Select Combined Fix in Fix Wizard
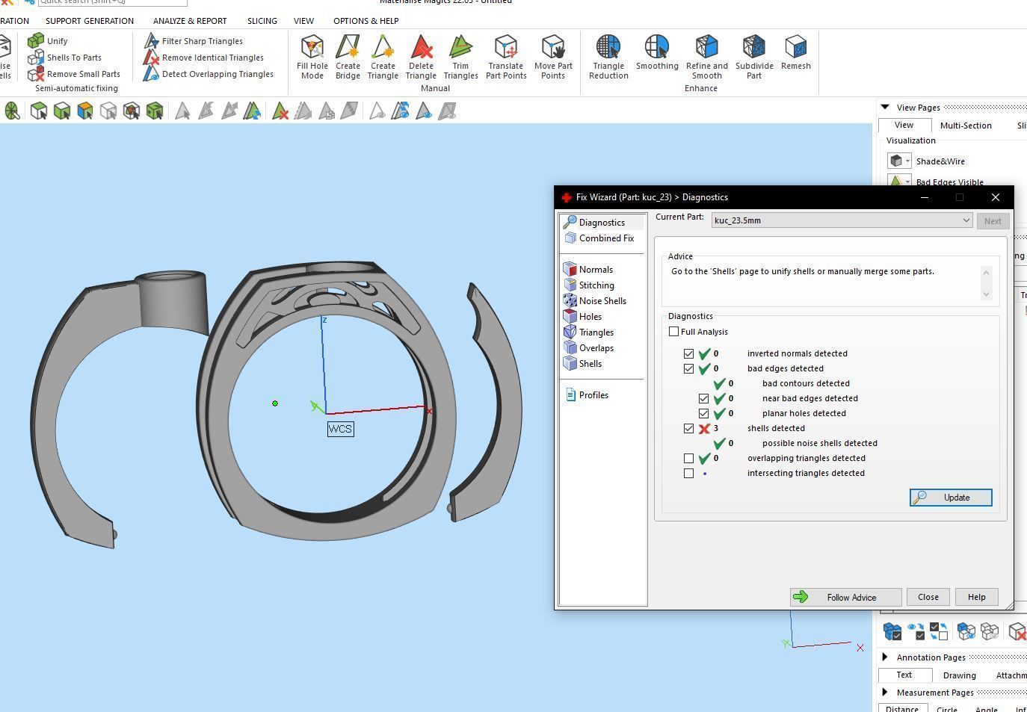 (599, 238)
